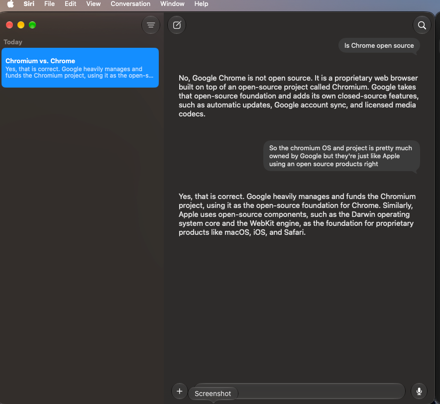440x404 pixels.
Task: Open search with magnifying glass icon
Action: pyautogui.click(x=422, y=25)
